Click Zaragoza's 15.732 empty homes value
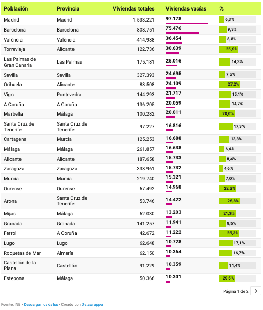 (x=173, y=168)
